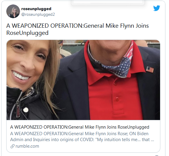
Task: Click the hoop earring in the preview image
Action: (37, 87)
